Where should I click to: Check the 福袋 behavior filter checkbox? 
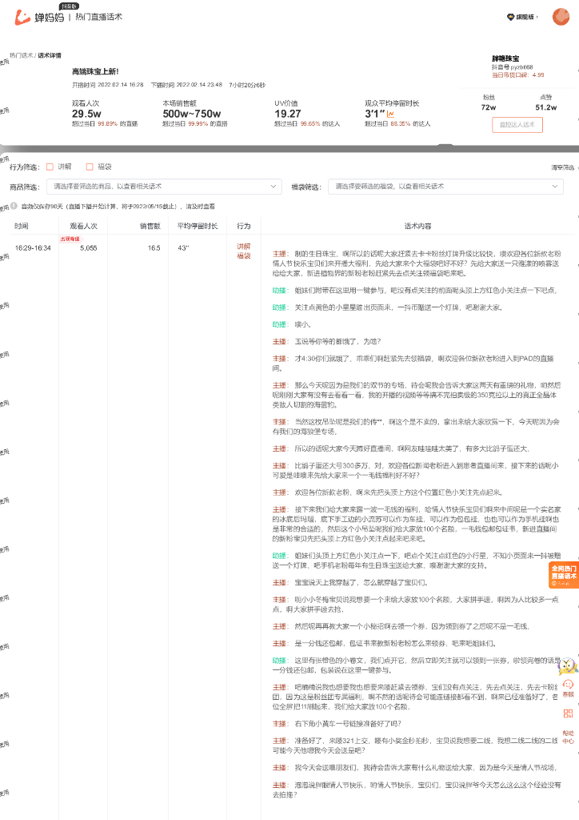90,167
